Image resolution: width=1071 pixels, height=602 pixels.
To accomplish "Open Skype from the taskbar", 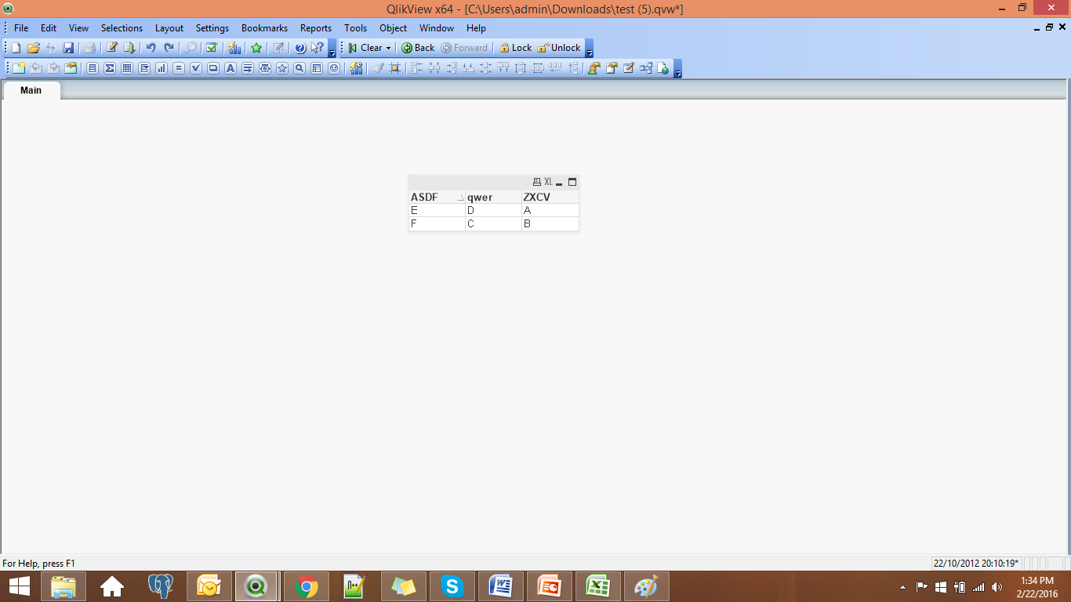I will (451, 586).
